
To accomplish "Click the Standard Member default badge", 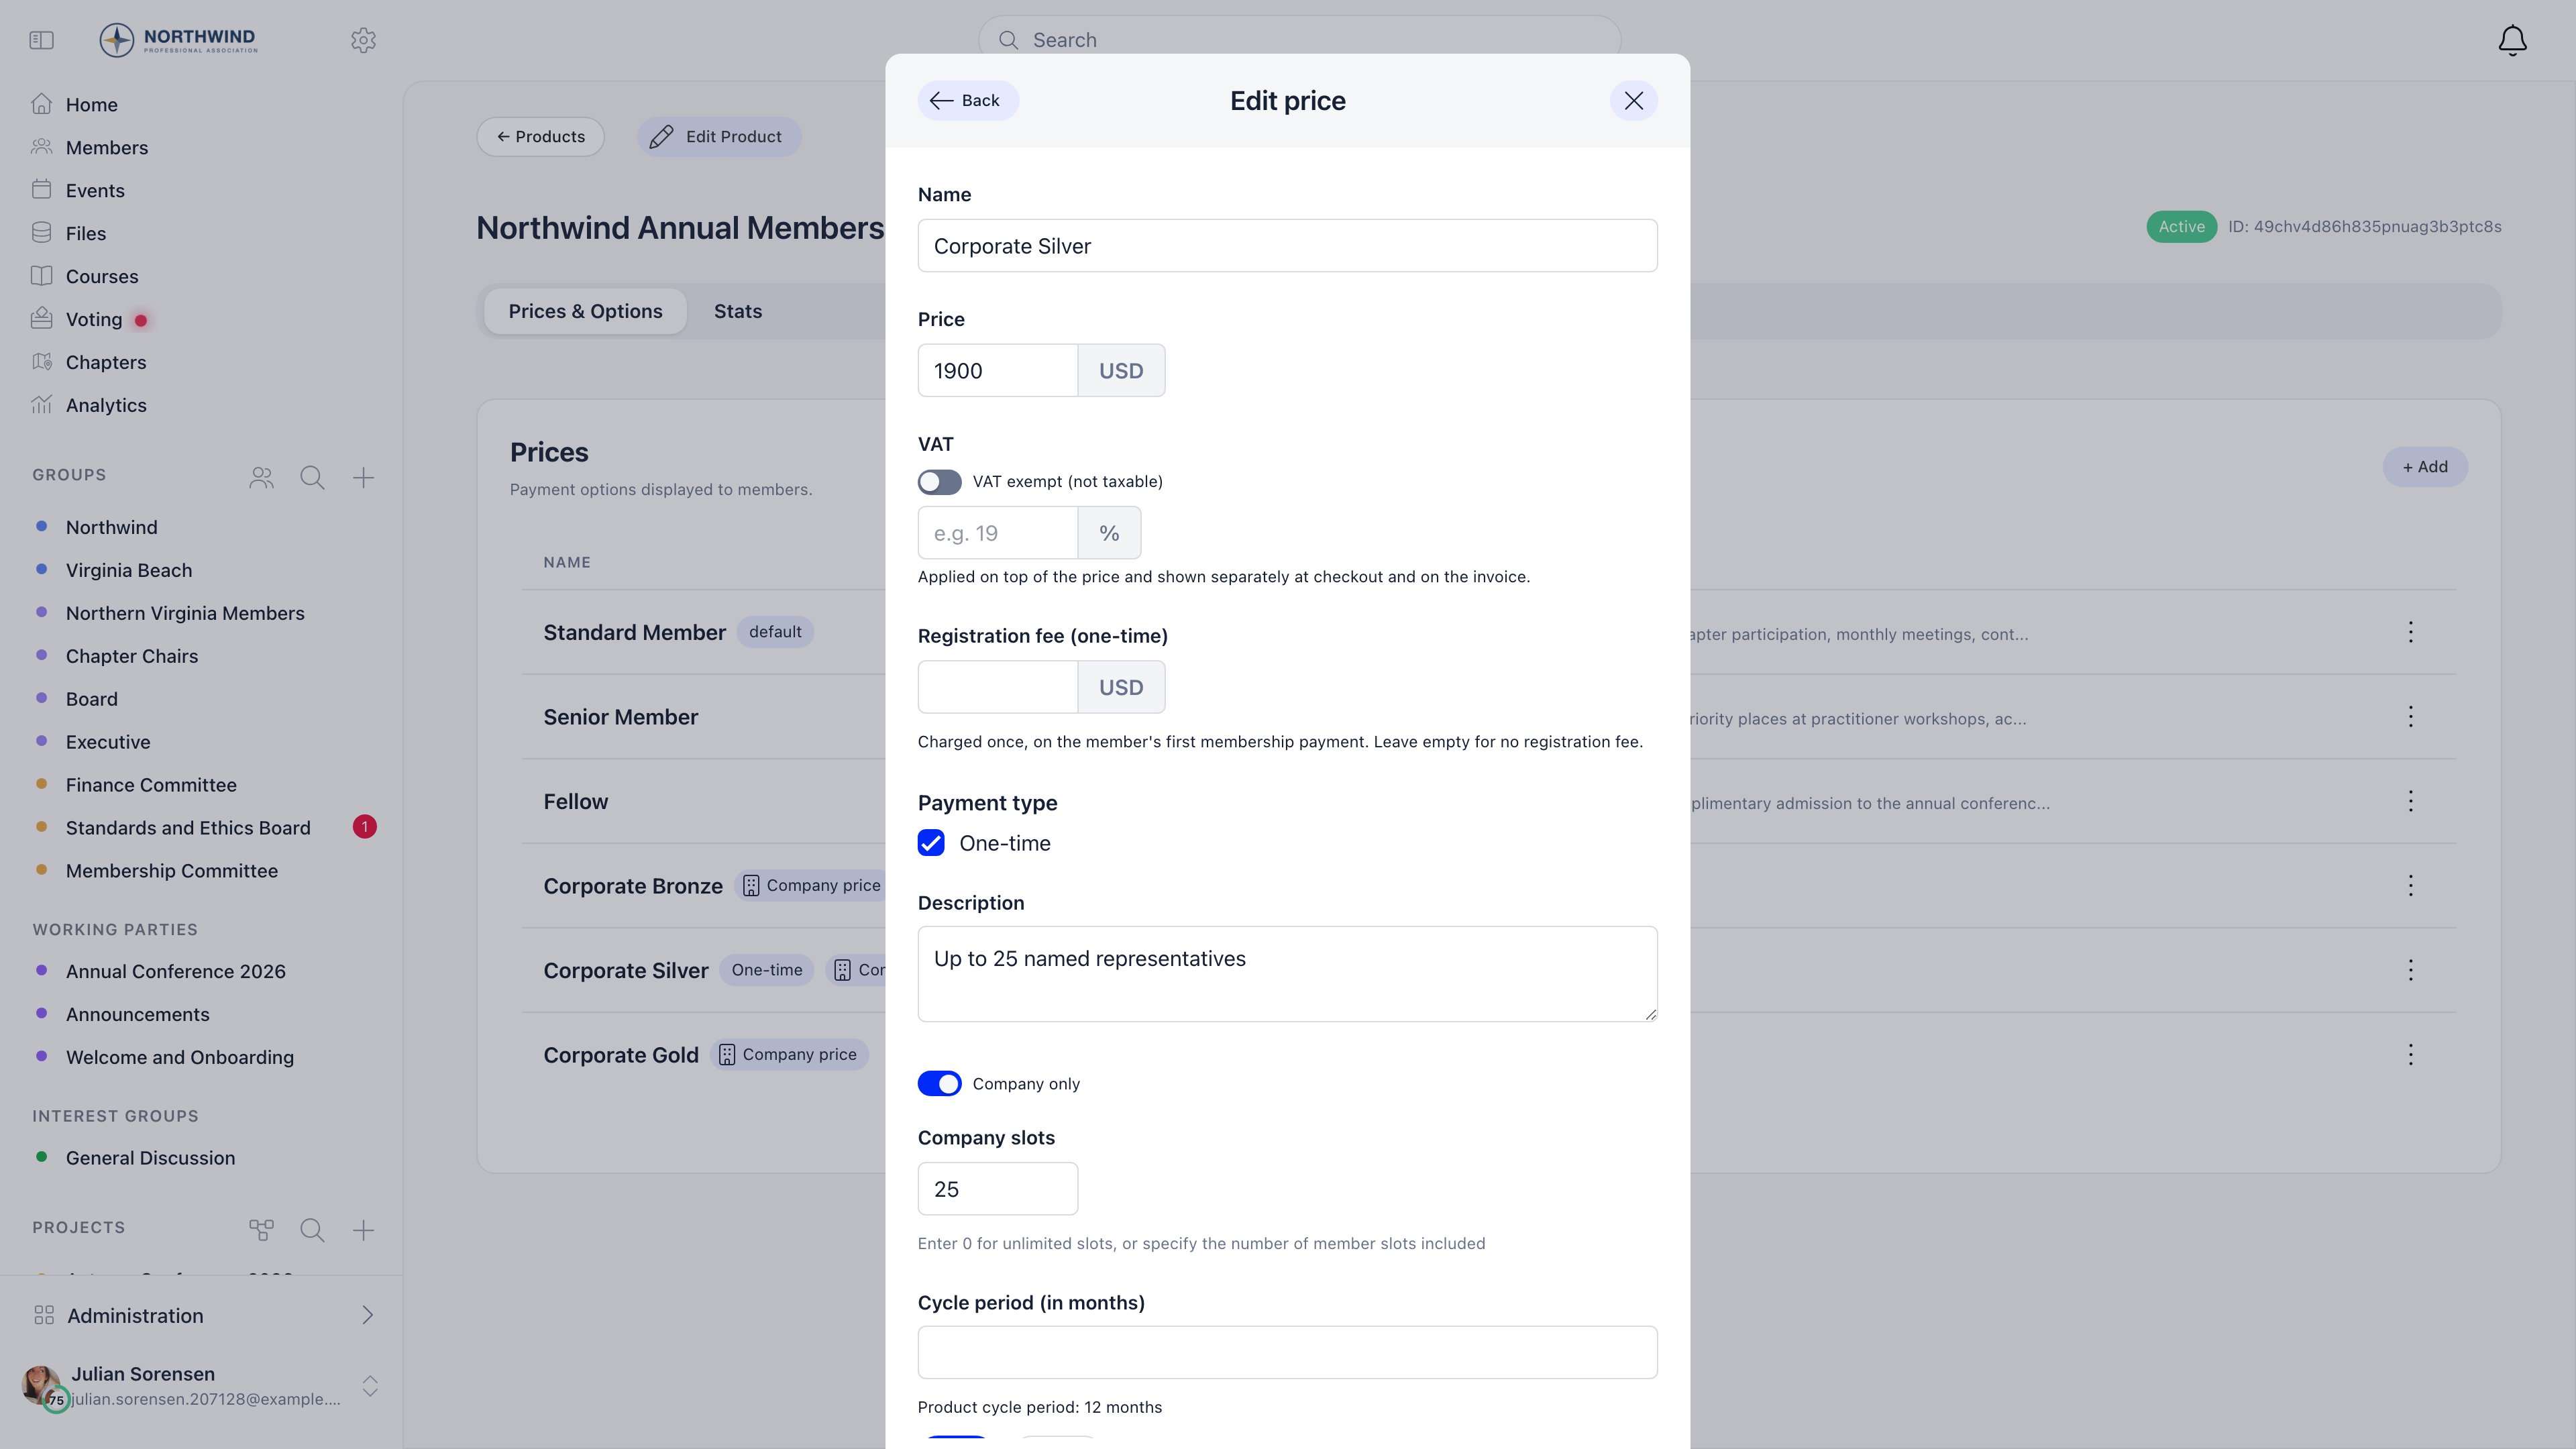I will coord(775,632).
